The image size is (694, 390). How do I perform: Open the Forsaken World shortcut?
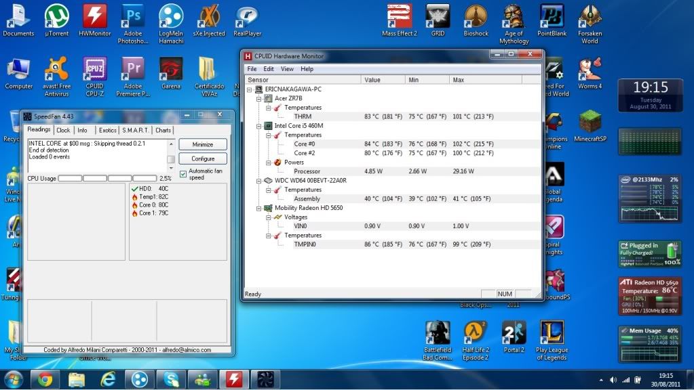click(x=590, y=24)
